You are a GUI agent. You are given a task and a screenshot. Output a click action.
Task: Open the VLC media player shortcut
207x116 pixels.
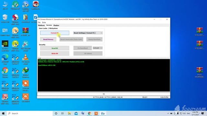pos(26,59)
